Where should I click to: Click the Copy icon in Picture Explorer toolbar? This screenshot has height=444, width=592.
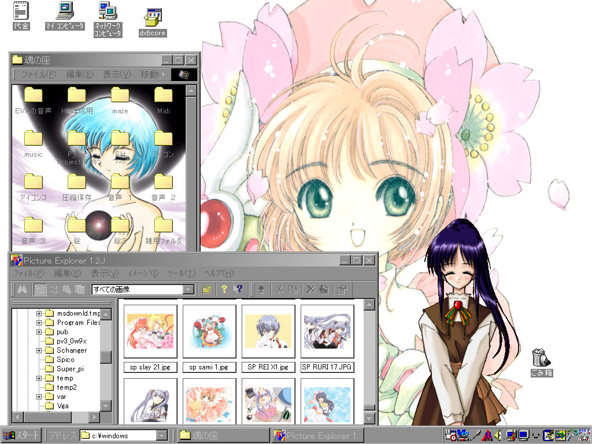[x=293, y=290]
